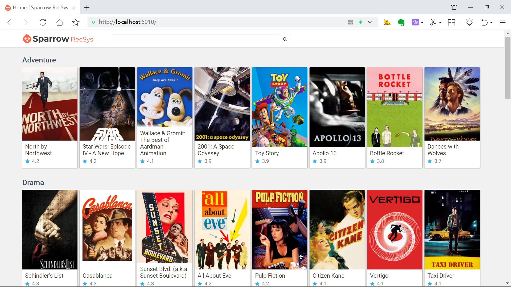The image size is (511, 287).
Task: Open Taxi Driver movie poster
Action: coord(452,230)
